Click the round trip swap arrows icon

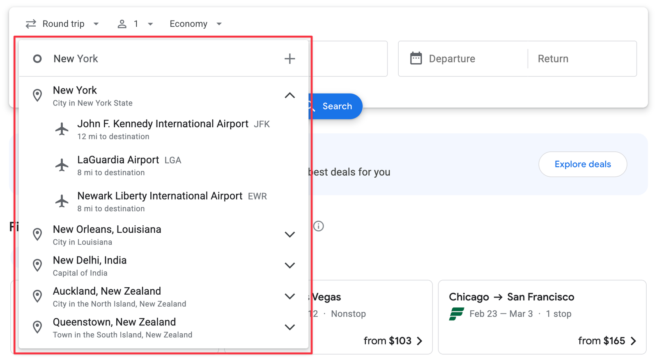(31, 24)
